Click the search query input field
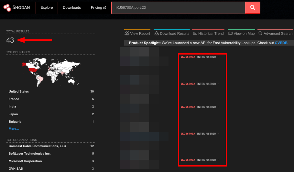This screenshot has width=294, height=172. coord(178,7)
